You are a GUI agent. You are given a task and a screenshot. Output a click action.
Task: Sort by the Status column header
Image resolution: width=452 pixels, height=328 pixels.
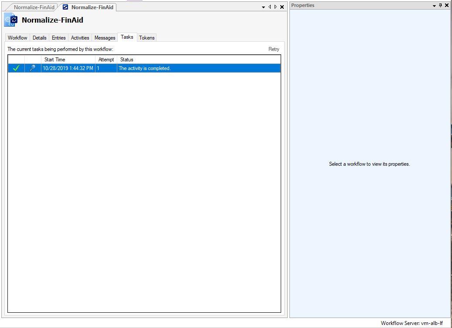coord(199,60)
